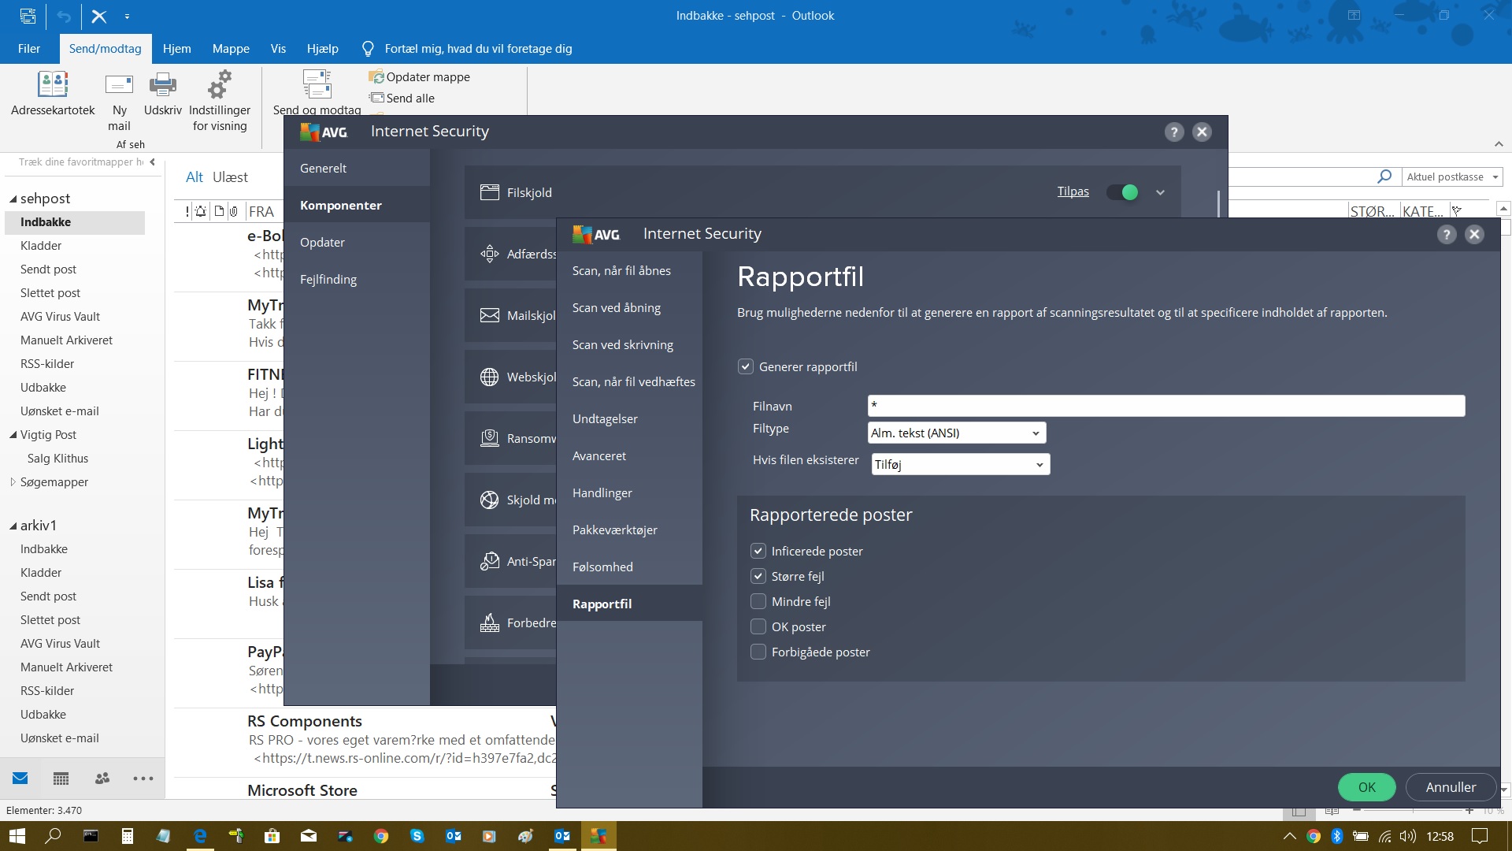
Task: Click the Anti-Spam component icon
Action: click(490, 561)
